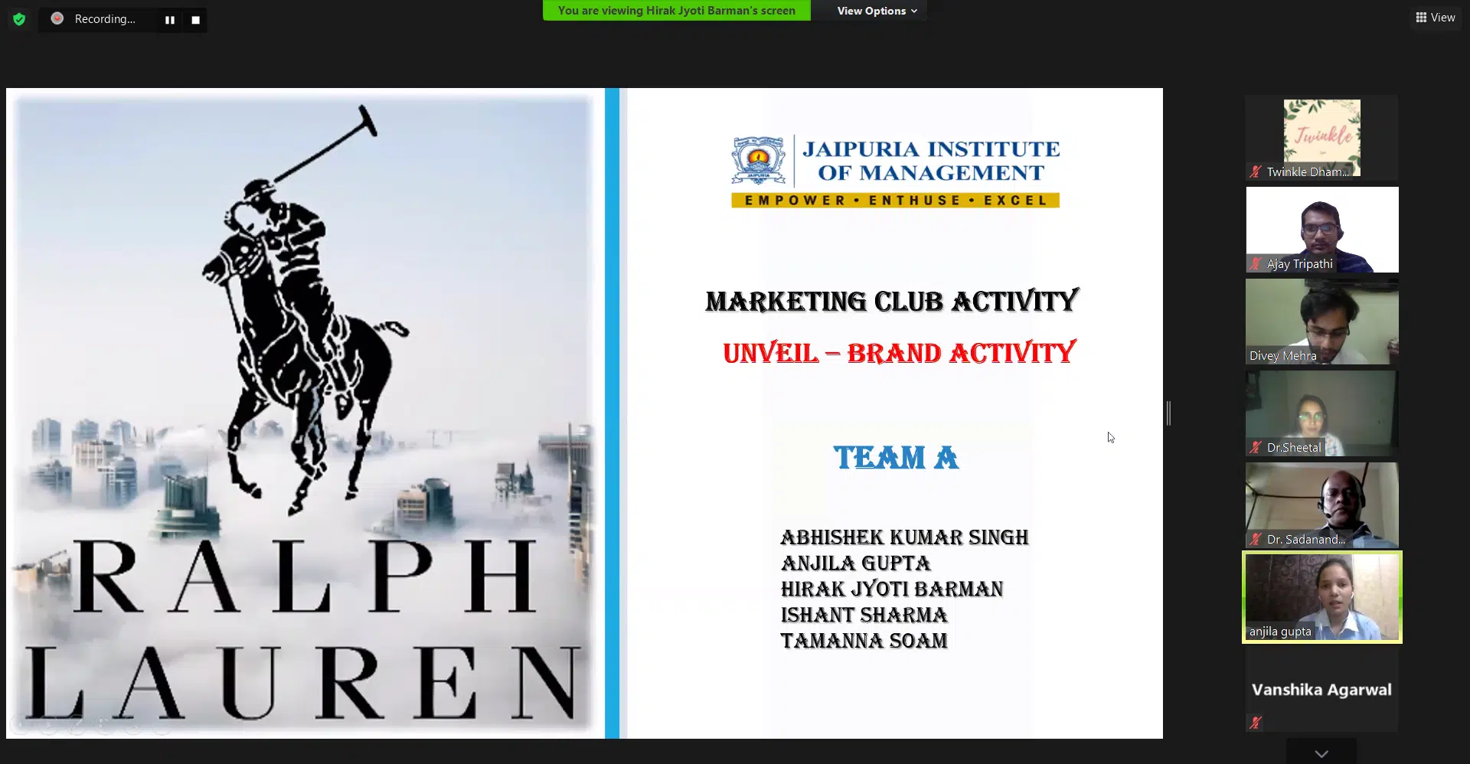Expand the View Options dropdown
The image size is (1470, 764).
tap(877, 11)
